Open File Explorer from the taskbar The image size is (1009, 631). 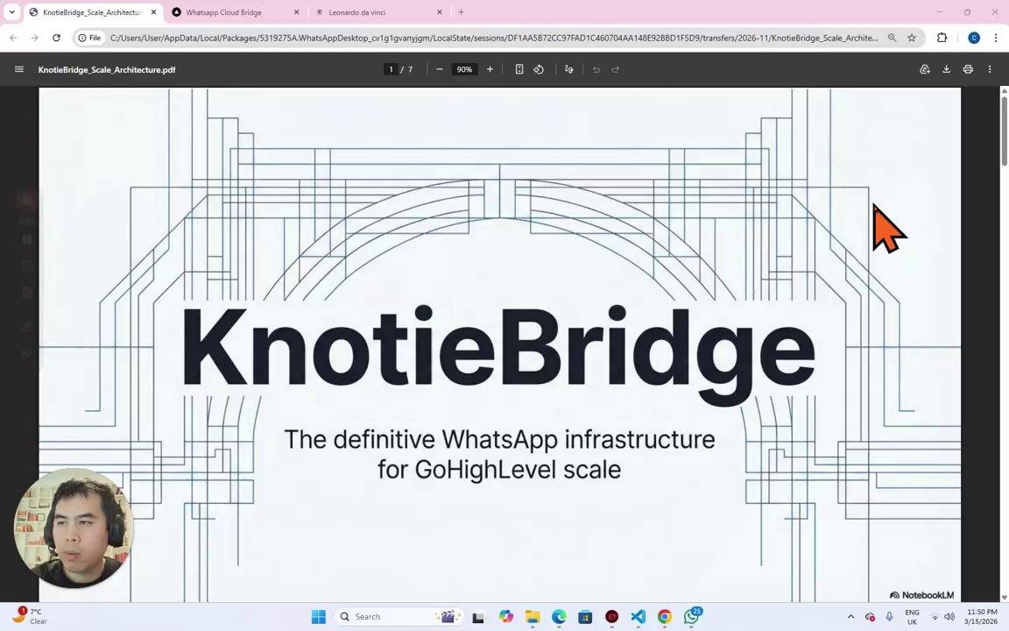click(533, 617)
